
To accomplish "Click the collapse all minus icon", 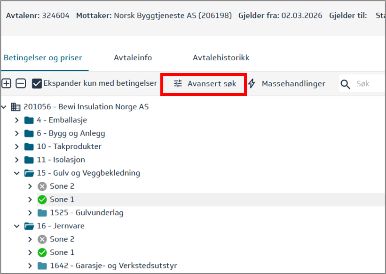I will pyautogui.click(x=21, y=84).
